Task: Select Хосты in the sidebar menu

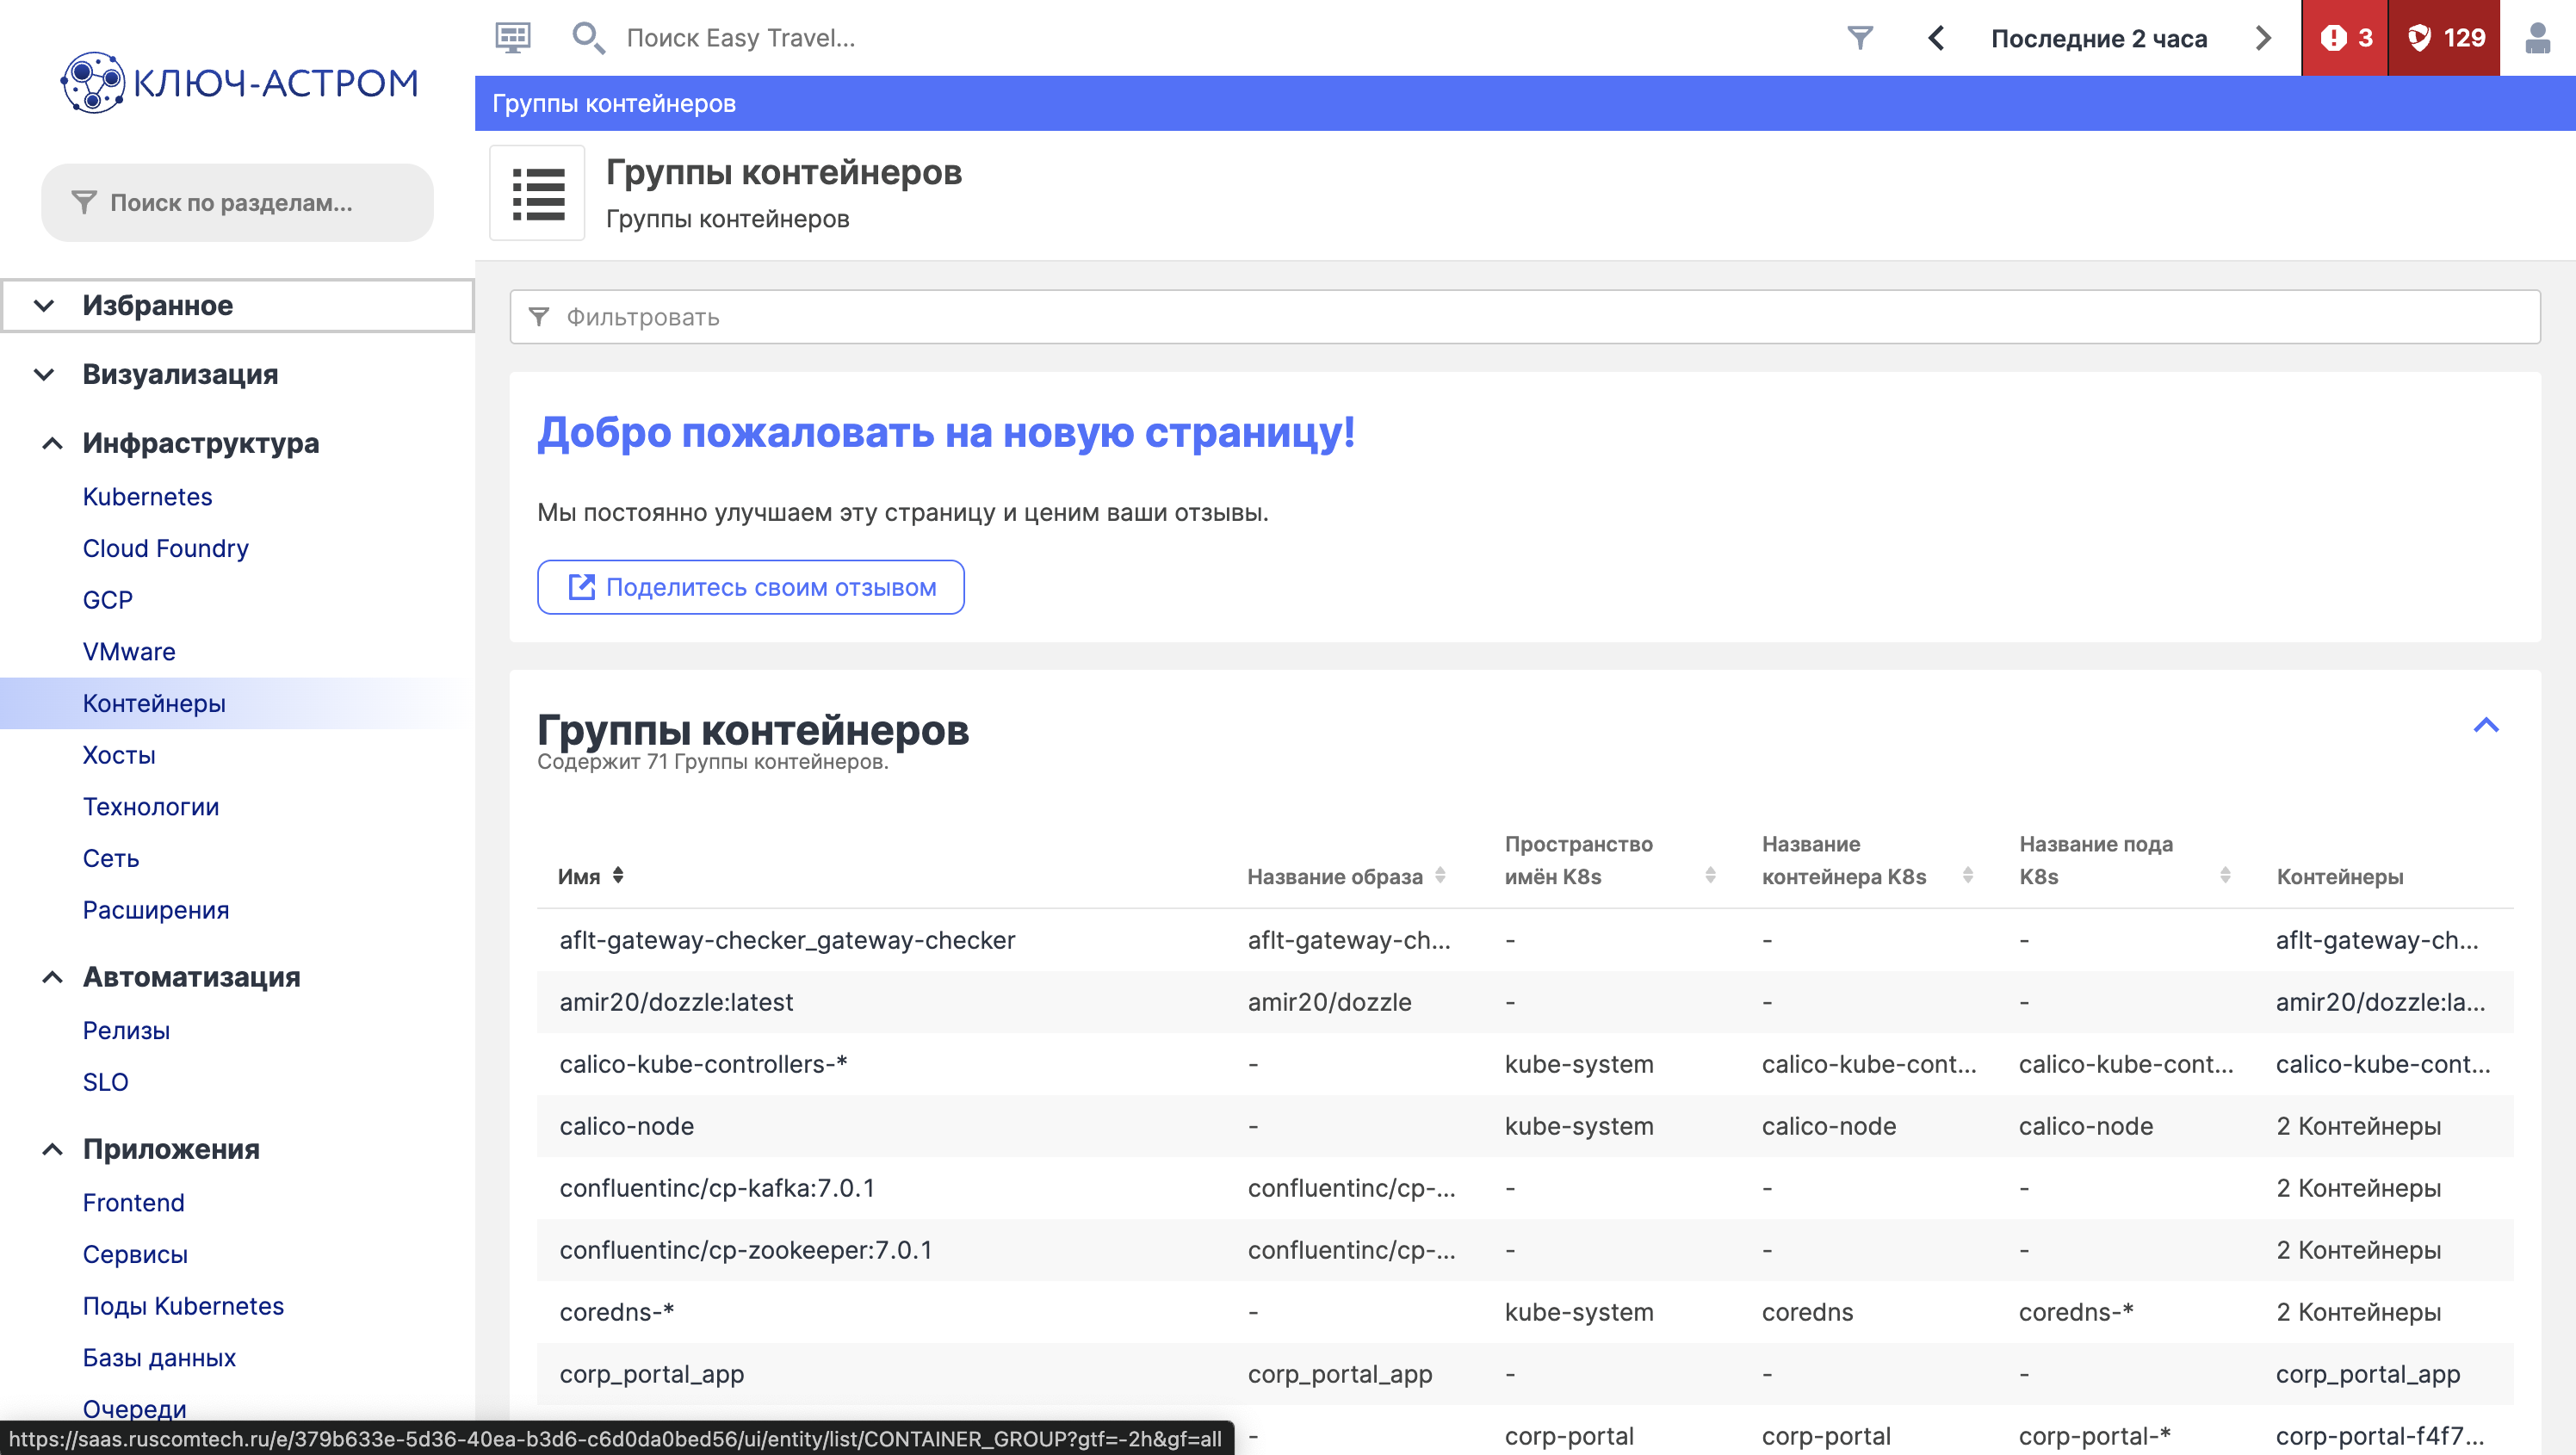Action: click(x=119, y=754)
